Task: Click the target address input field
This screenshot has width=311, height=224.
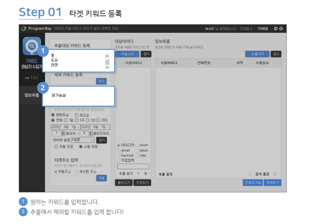Action: click(75, 178)
